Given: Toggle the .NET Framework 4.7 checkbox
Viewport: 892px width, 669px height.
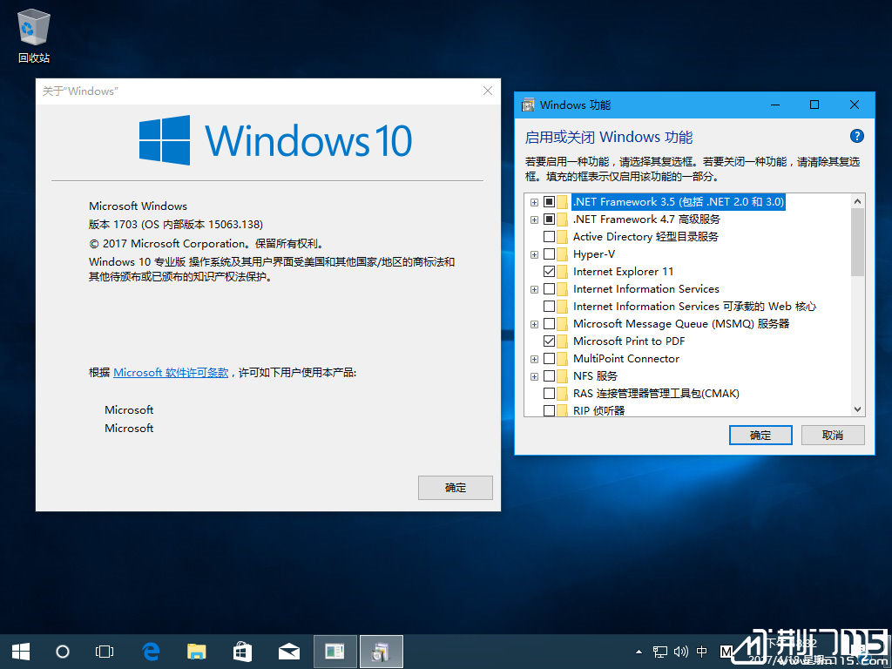Looking at the screenshot, I should point(549,219).
